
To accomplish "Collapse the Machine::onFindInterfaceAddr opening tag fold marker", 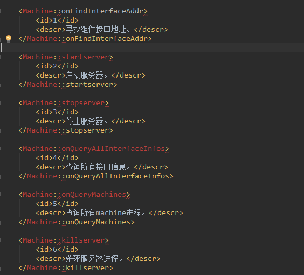I will coord(1,11).
